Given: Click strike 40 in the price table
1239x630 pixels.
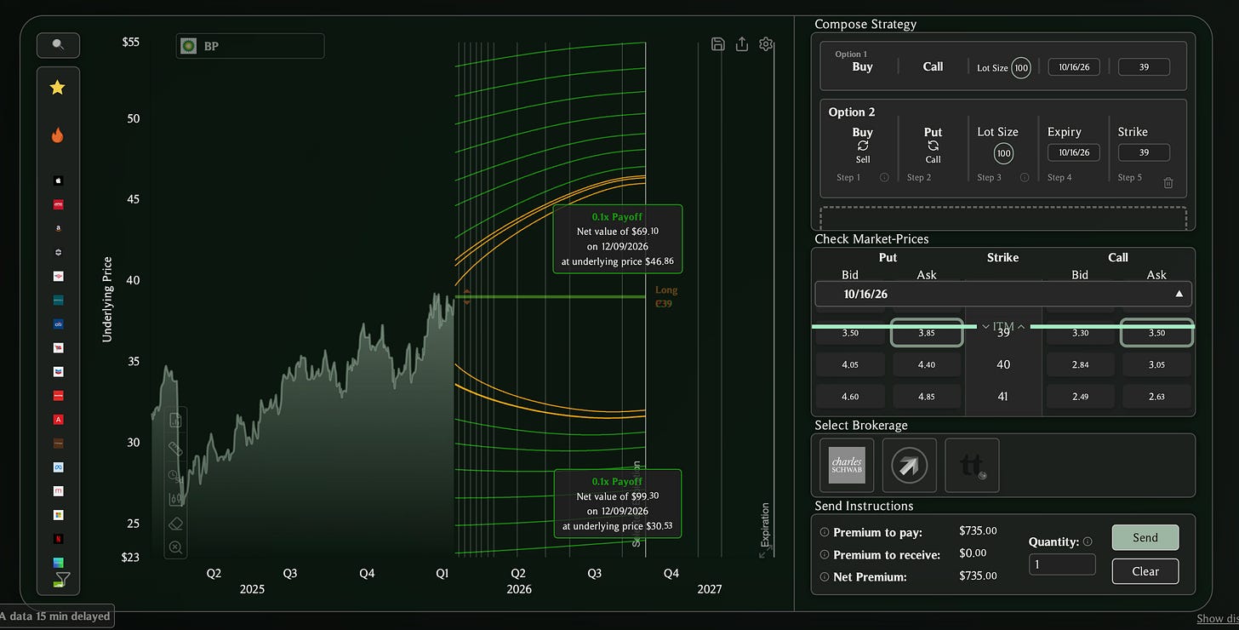Looking at the screenshot, I should click(1003, 364).
